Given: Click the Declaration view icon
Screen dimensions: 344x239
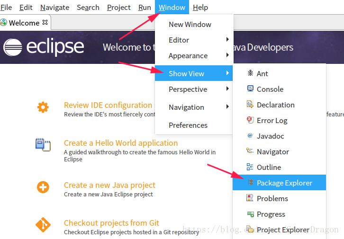Looking at the screenshot, I should (250, 104).
